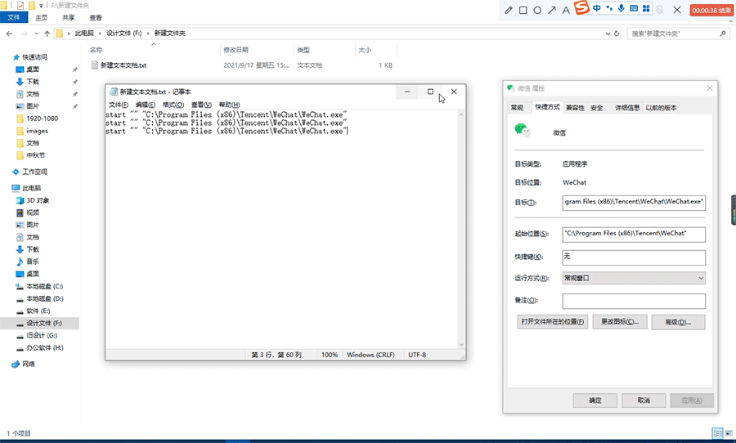Select the pencil annotation tool

(509, 11)
